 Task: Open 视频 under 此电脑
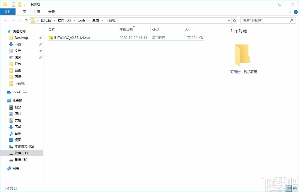pyautogui.click(x=18, y=107)
